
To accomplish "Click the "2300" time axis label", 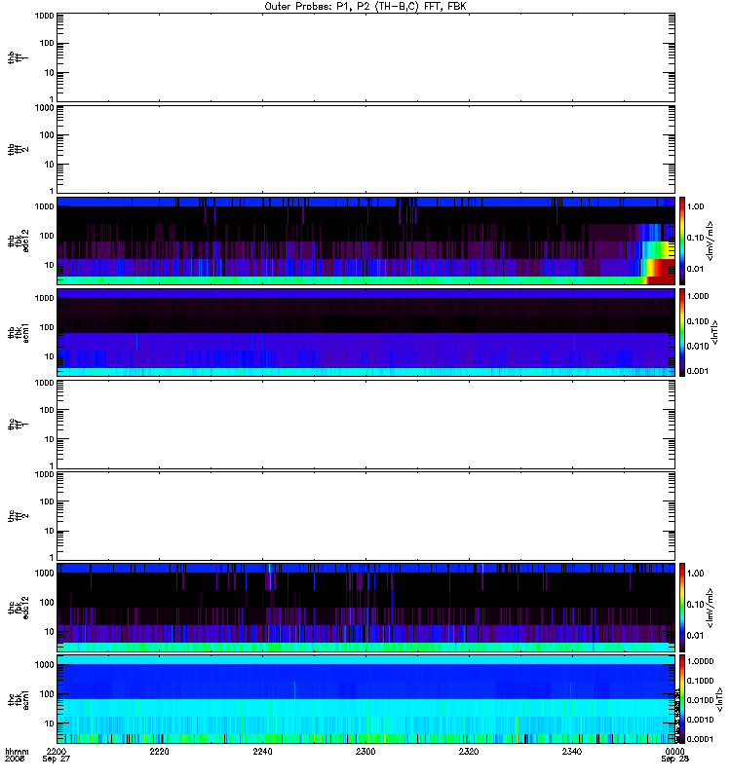I will pos(365,751).
